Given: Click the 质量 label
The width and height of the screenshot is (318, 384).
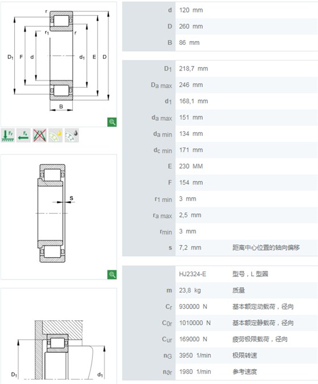Looking at the screenshot, I should 238,290.
